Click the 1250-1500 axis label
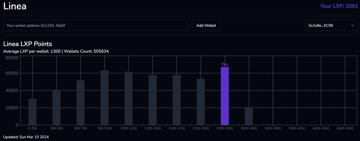The width and height of the screenshot is (360, 141). (x=152, y=128)
